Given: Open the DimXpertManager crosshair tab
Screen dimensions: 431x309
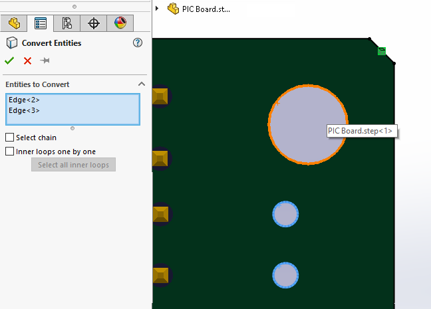Looking at the screenshot, I should click(x=94, y=23).
